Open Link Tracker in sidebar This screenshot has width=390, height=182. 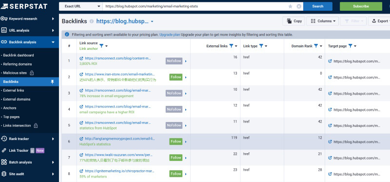(19, 150)
